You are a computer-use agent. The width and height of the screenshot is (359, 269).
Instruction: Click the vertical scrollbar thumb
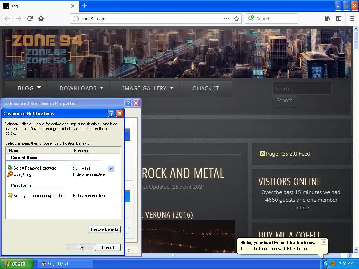(x=356, y=41)
